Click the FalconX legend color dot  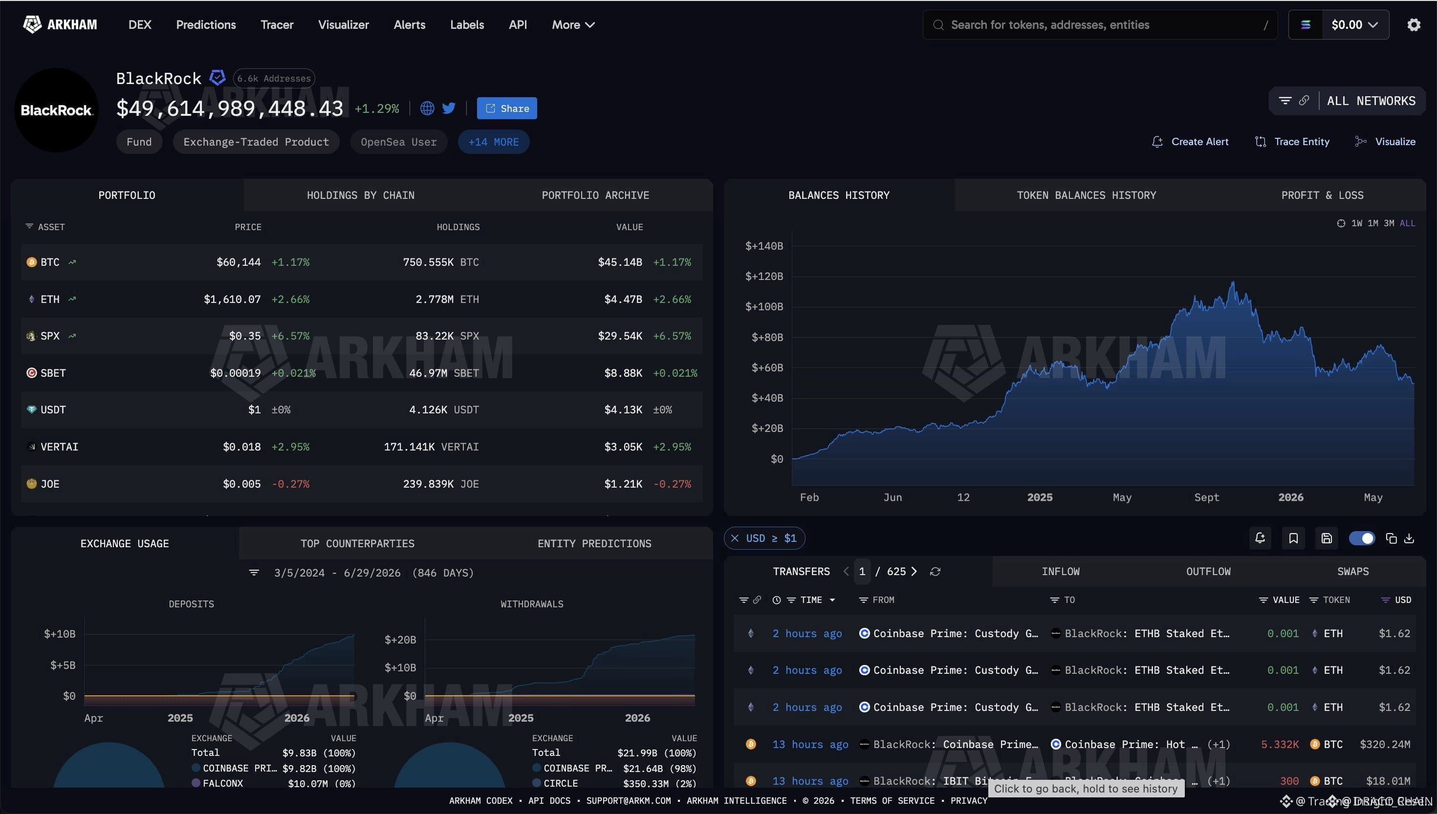(196, 783)
